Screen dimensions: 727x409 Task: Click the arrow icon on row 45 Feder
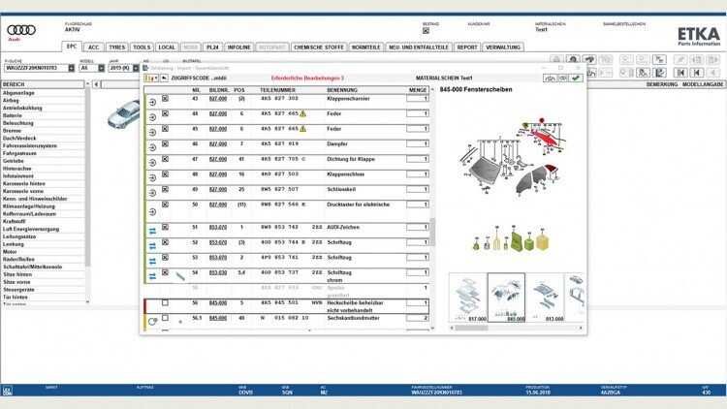152,133
